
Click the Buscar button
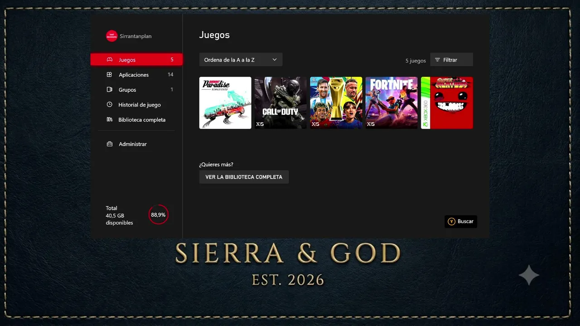click(x=461, y=221)
